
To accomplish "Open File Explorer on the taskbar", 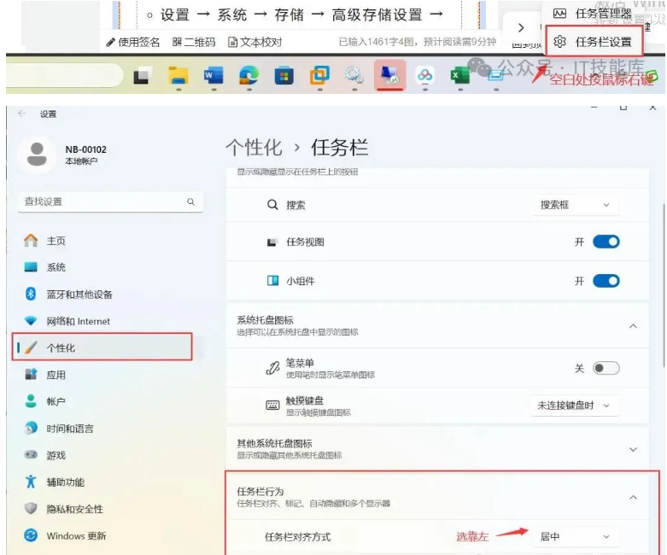I will 178,76.
